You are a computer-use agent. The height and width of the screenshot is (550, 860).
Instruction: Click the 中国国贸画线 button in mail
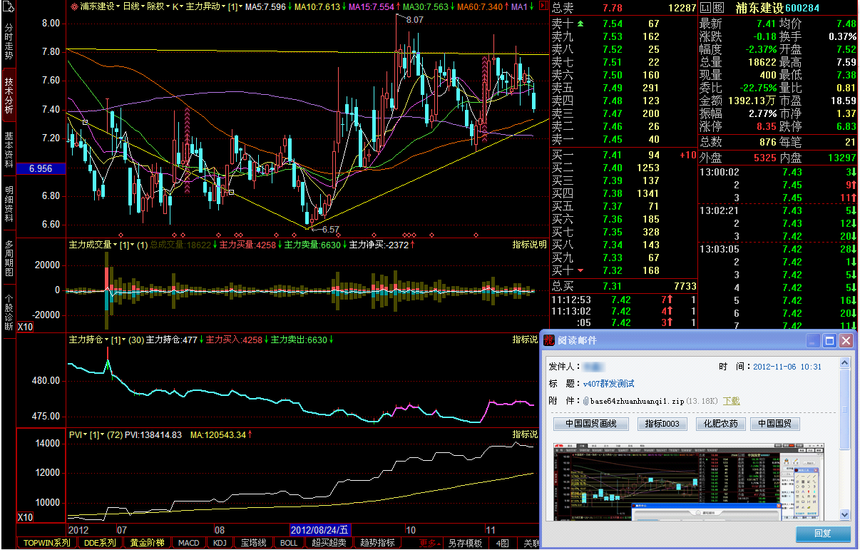pyautogui.click(x=590, y=424)
